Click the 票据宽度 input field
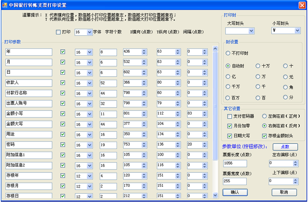This screenshot has height=202, width=308. [234, 181]
